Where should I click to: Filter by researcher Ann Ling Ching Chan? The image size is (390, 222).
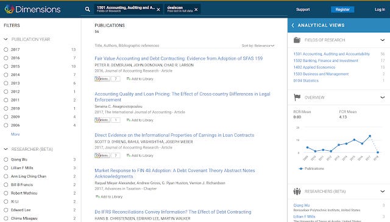6,176
